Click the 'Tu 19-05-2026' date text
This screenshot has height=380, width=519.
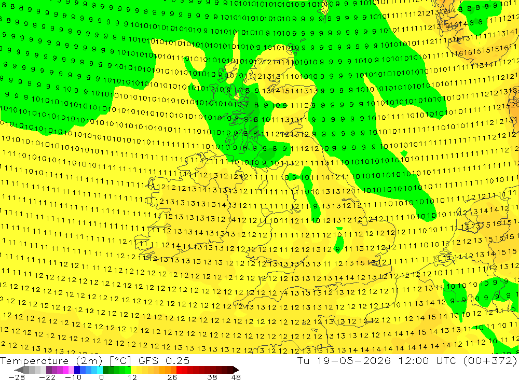(x=344, y=360)
